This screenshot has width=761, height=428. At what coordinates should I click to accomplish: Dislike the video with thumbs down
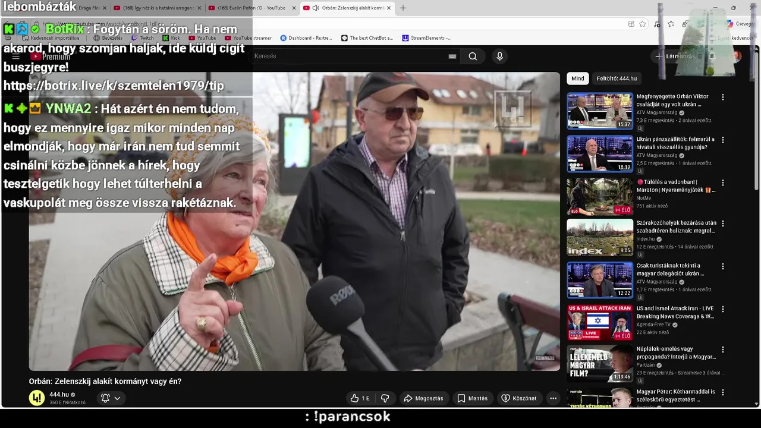tap(385, 398)
